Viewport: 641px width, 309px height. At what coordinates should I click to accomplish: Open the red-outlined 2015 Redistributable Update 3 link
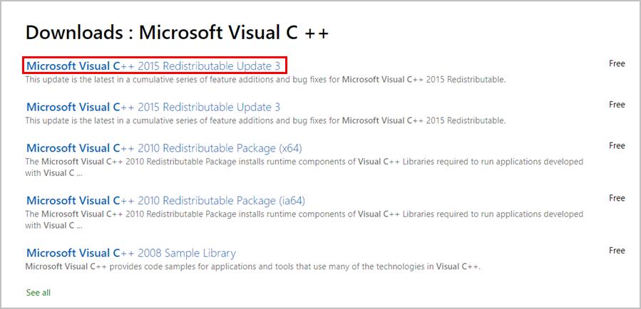[x=153, y=66]
